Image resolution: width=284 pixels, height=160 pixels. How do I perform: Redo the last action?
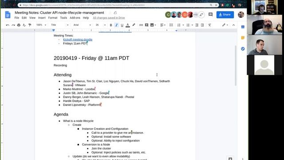coord(13,25)
